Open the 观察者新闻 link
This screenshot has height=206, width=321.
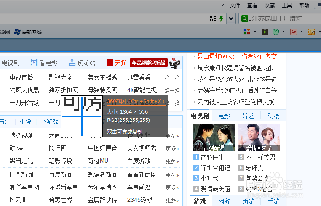tap(102, 175)
